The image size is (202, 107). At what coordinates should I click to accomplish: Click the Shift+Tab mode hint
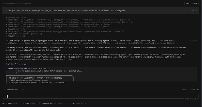pos(10,103)
